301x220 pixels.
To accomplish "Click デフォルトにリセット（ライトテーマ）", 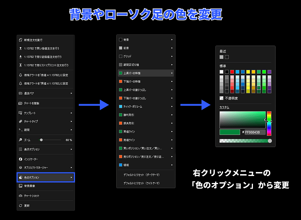I will [141, 183].
